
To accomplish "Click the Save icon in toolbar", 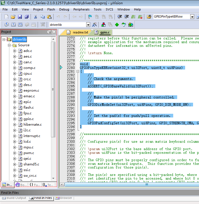I will (x=20, y=17).
